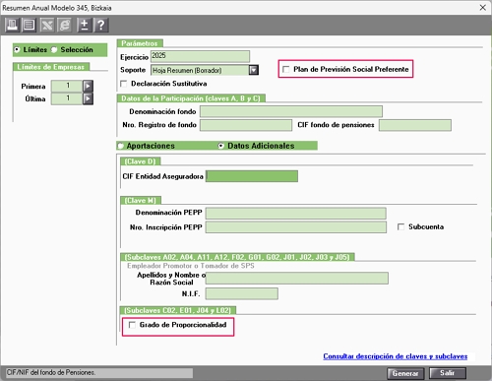
Task: Enable Plan de Previsión Social Preferente
Action: pos(286,69)
